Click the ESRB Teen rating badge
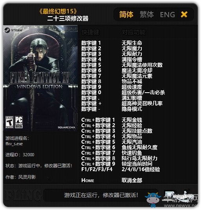 coord(9,122)
